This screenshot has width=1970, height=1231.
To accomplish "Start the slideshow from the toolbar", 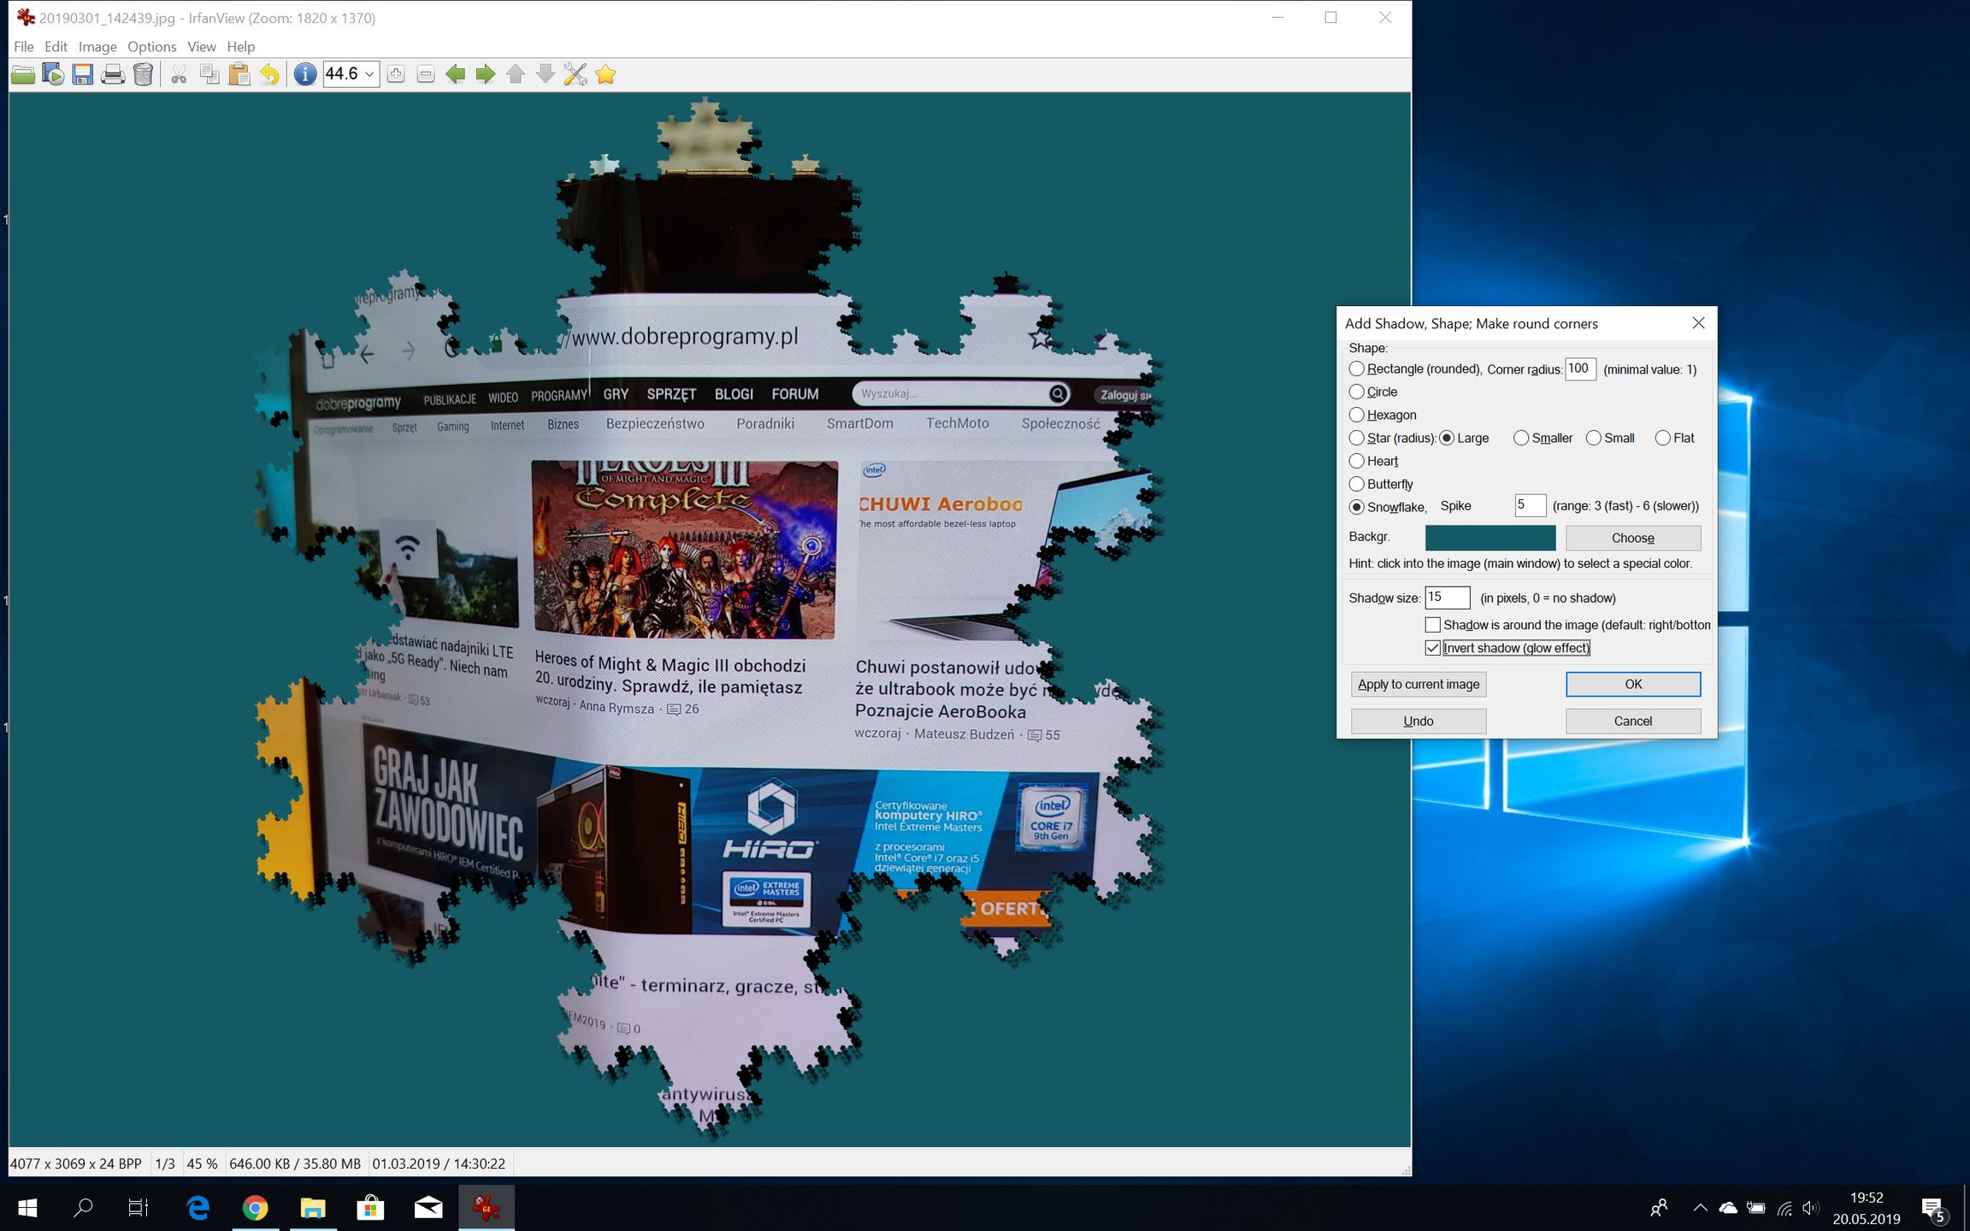I will click(x=53, y=75).
